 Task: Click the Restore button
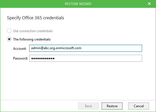tap(112, 106)
